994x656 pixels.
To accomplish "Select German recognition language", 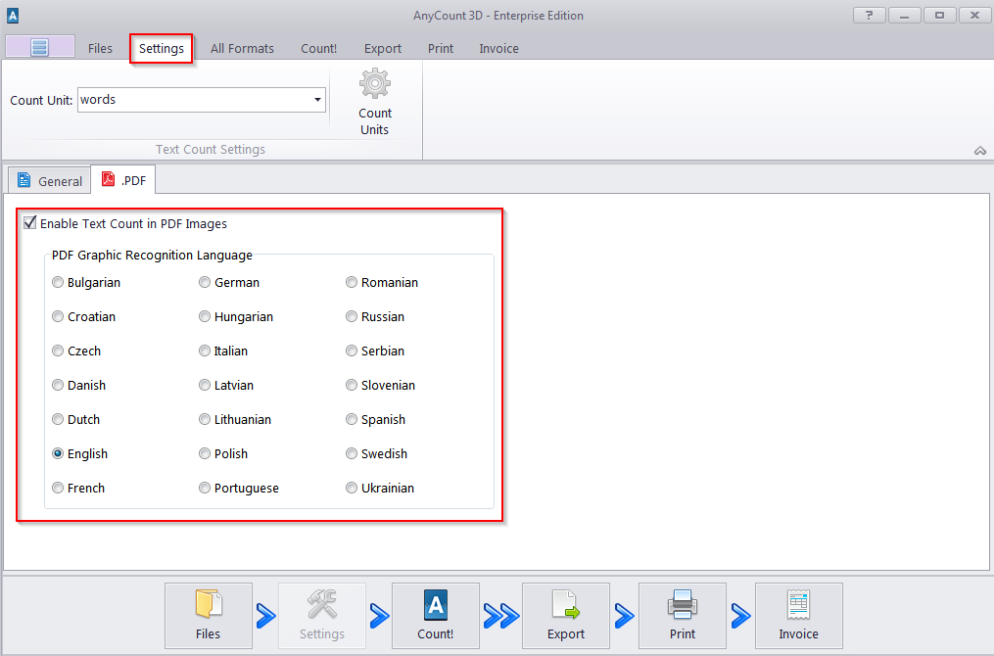I will click(229, 282).
